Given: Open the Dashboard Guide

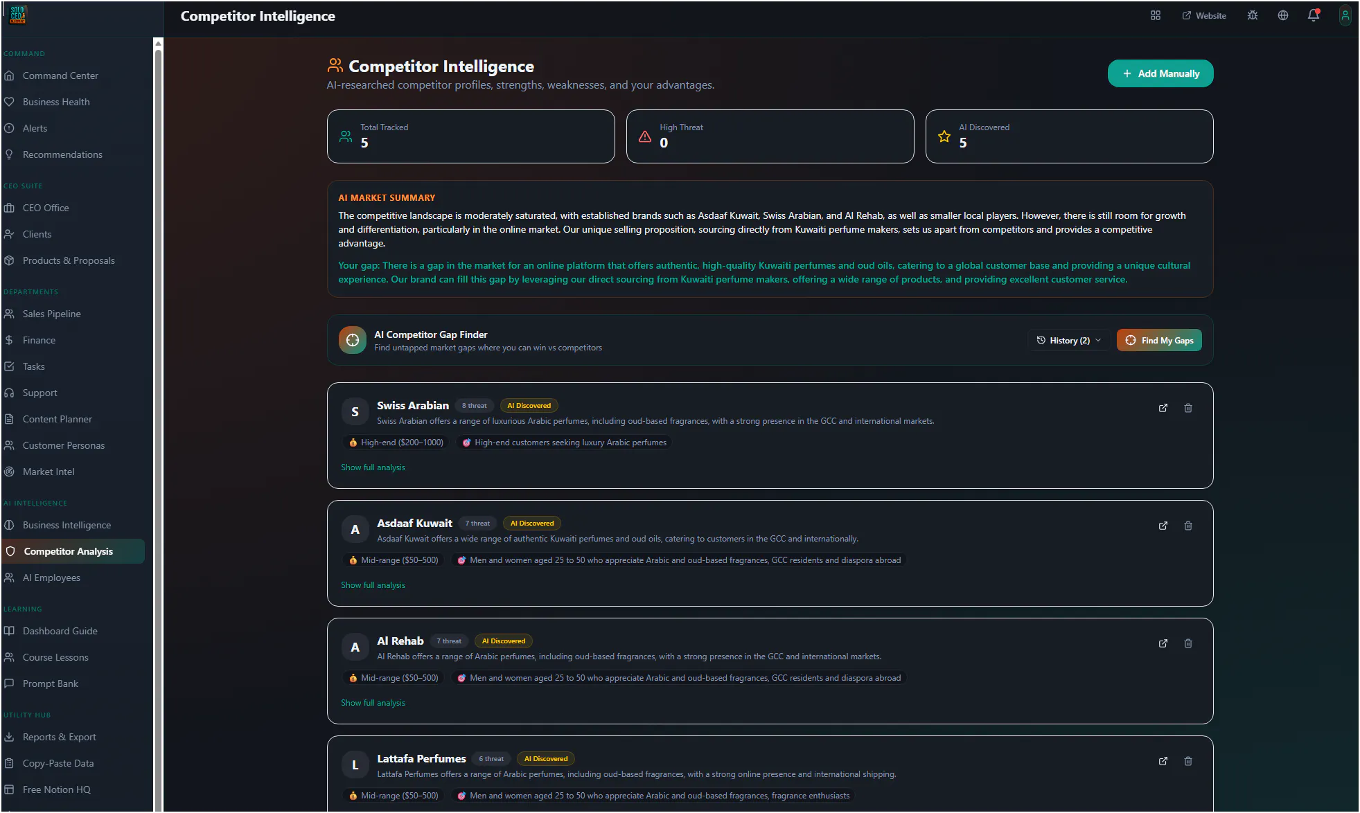Looking at the screenshot, I should 73,631.
